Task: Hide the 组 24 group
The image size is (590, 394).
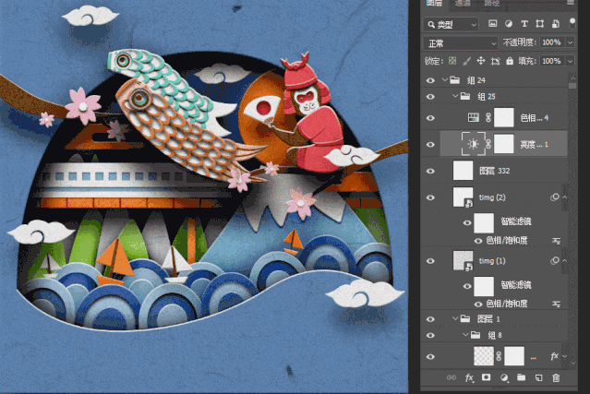Action: [430, 80]
